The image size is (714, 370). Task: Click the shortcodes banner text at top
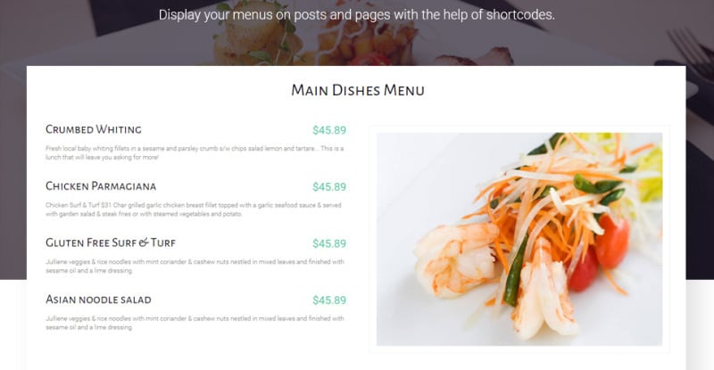coord(356,15)
